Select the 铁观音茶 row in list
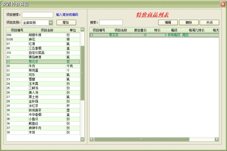The width and height of the screenshot is (227, 151). point(43,110)
